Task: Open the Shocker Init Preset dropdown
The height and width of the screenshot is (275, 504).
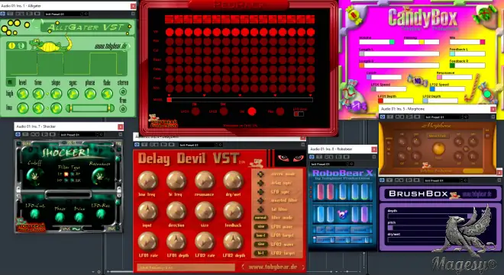Action: (81, 135)
